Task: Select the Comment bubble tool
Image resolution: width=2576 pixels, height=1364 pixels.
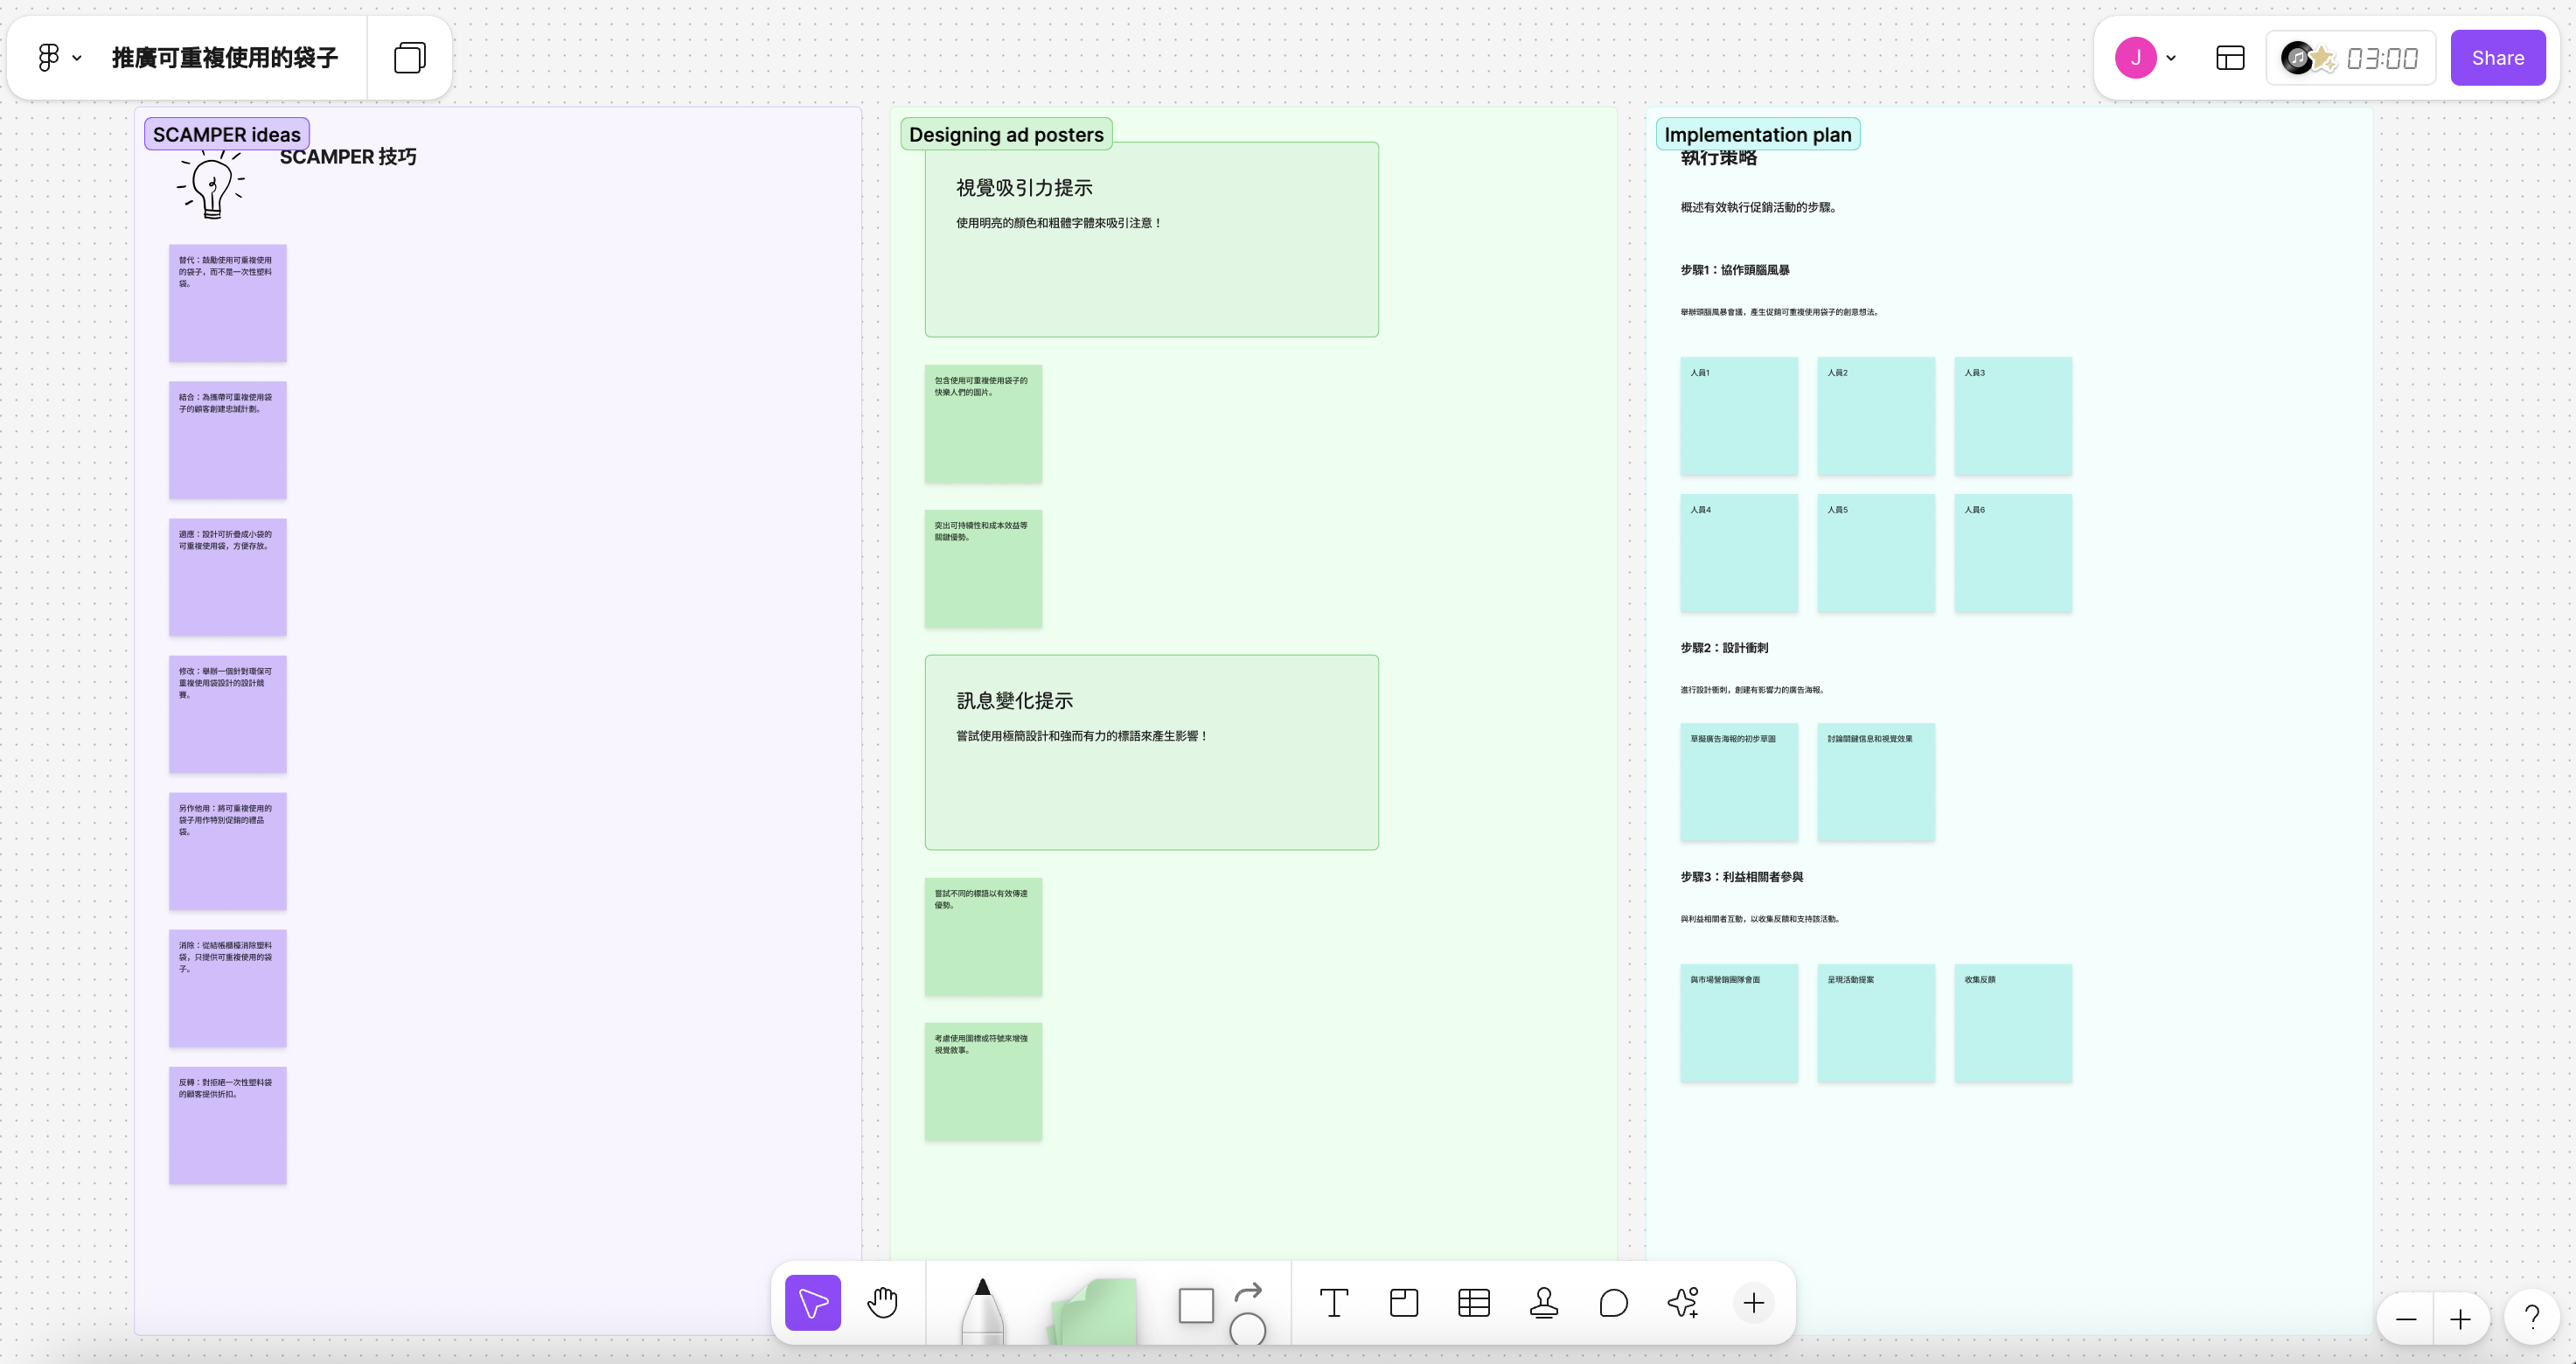Action: 1613,1302
